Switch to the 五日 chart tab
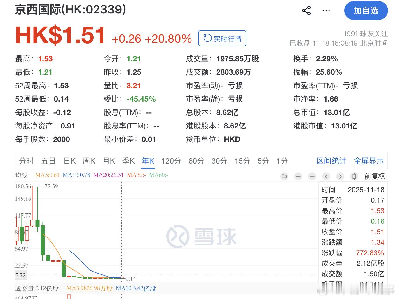The height and width of the screenshot is (299, 398). tap(48, 161)
